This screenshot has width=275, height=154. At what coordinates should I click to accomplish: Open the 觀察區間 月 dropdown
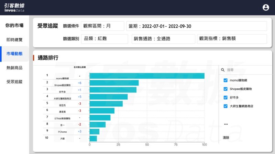(x=102, y=26)
